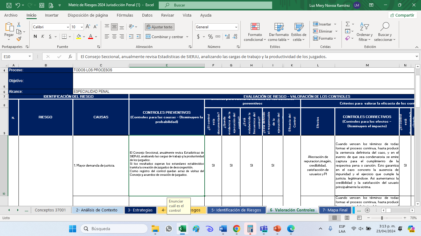Expand the formula bar chevron

(417, 57)
